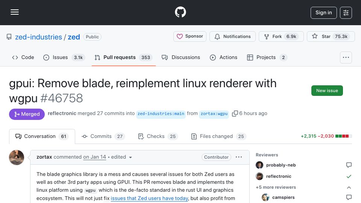This screenshot has width=361, height=203.
Task: Switch to the Checks tab
Action: [158, 136]
